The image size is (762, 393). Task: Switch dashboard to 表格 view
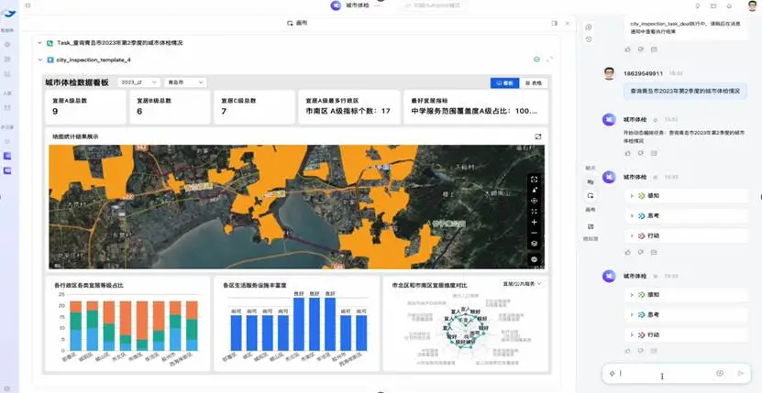click(x=533, y=82)
